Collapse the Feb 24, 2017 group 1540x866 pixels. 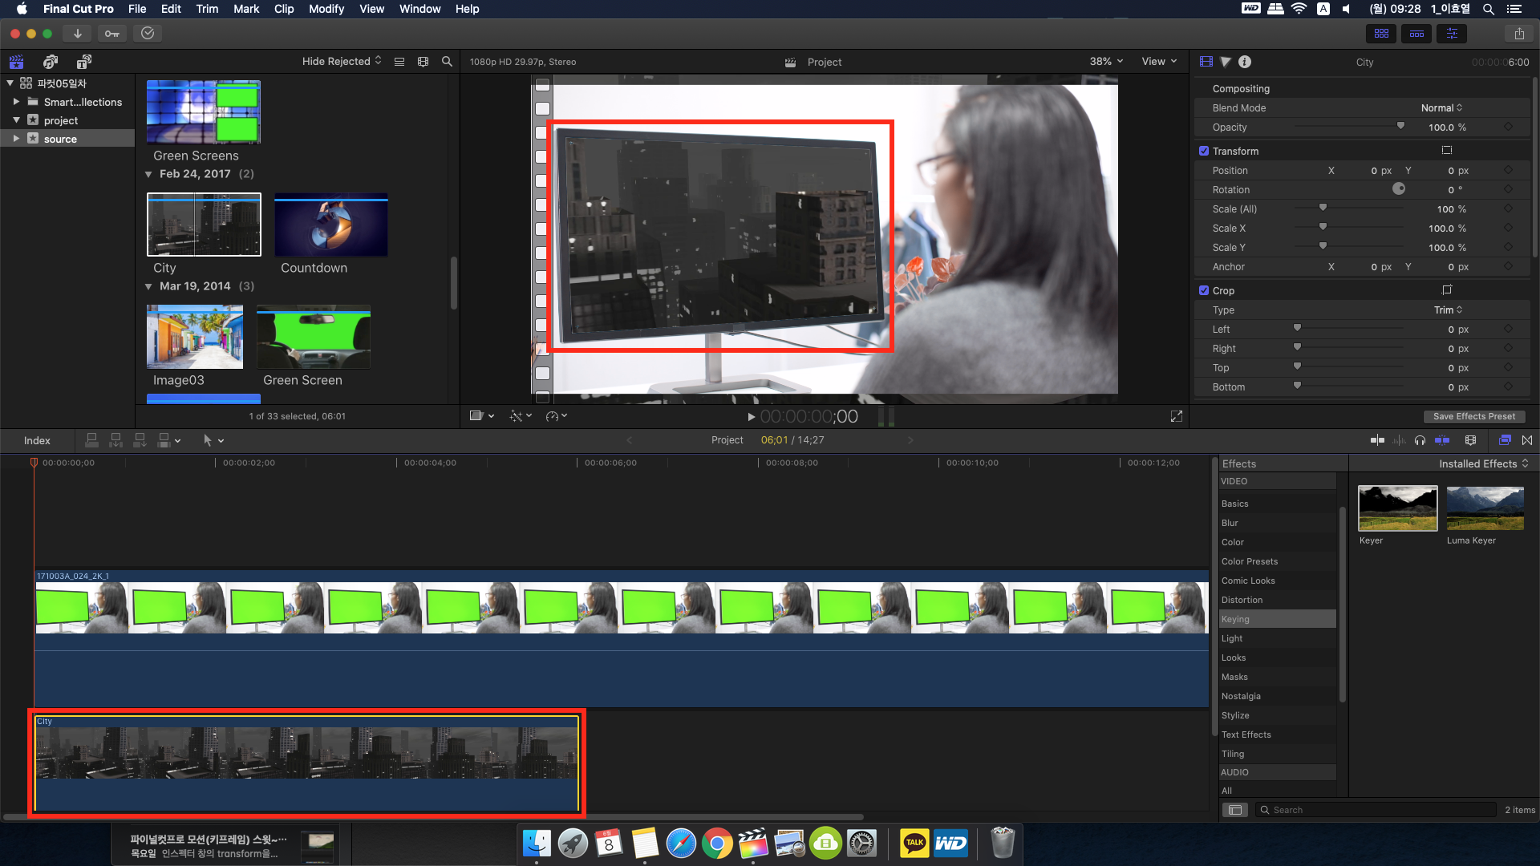(x=148, y=174)
